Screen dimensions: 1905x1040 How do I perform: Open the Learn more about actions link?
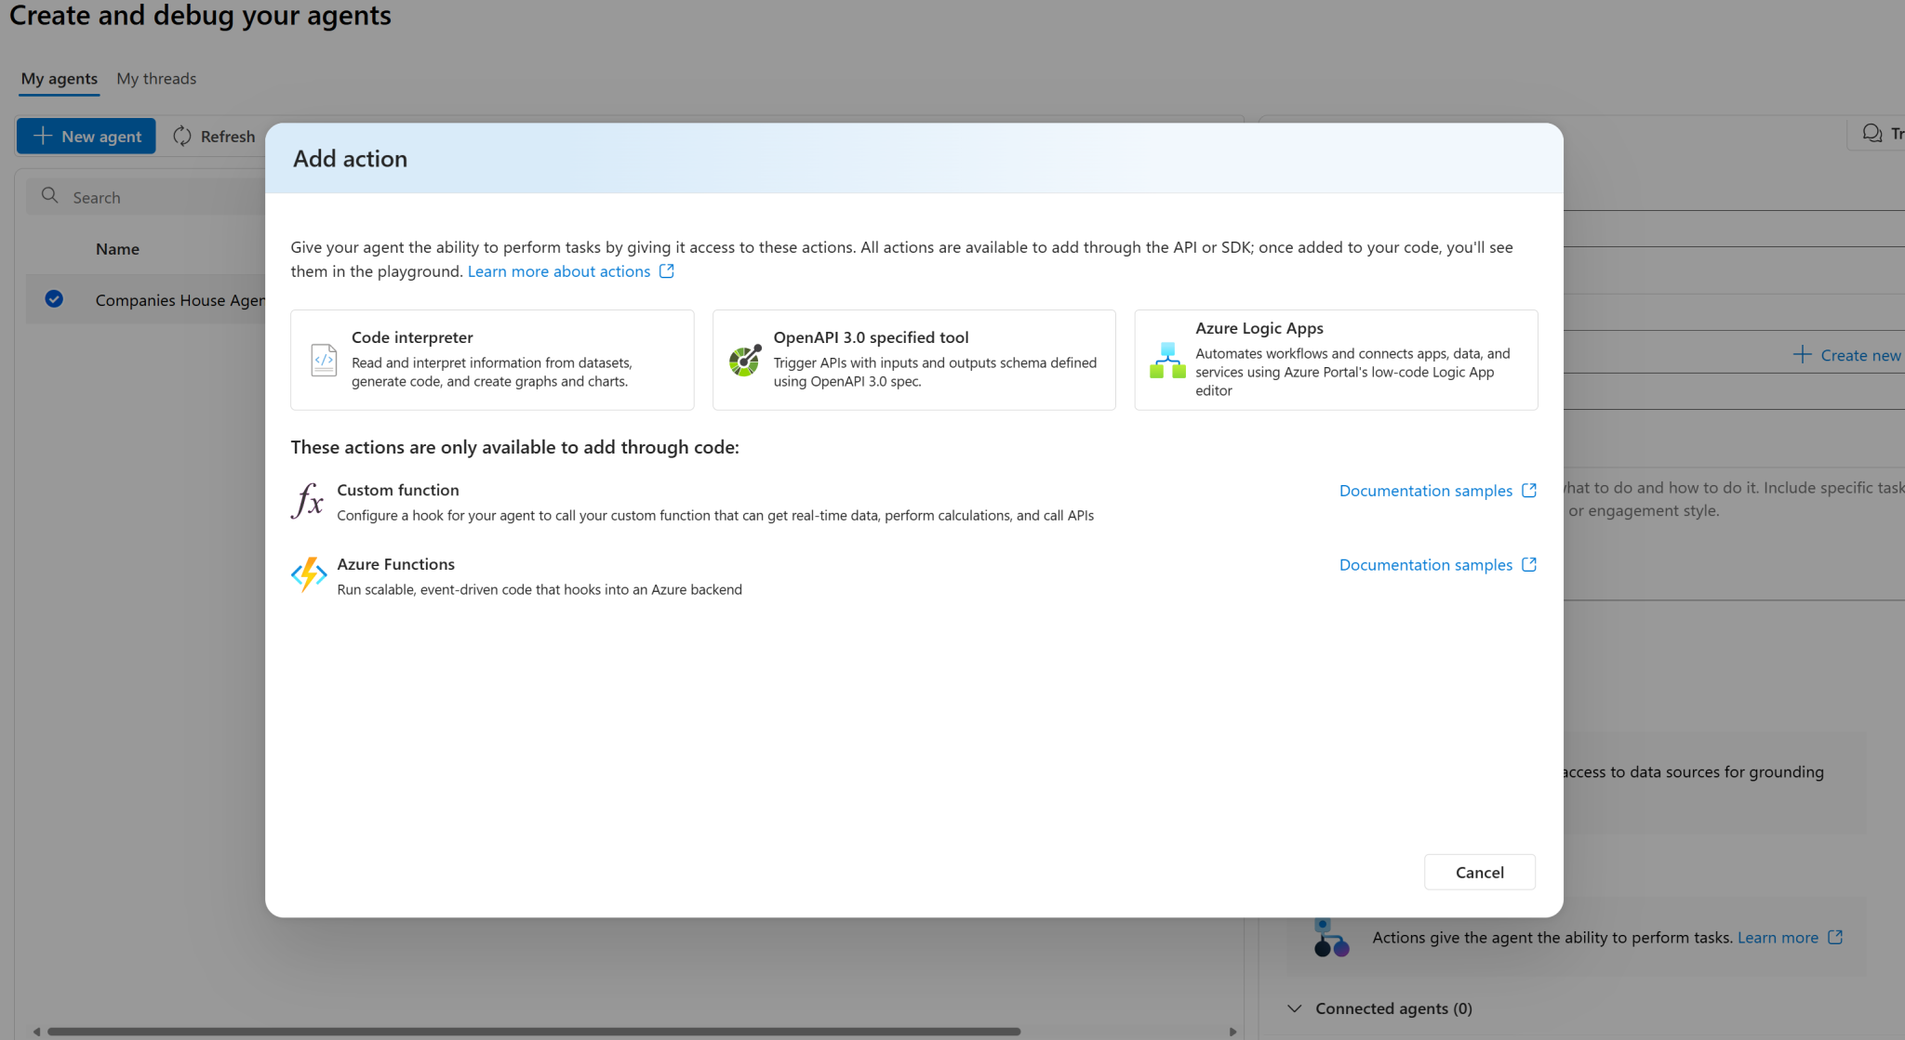click(558, 270)
